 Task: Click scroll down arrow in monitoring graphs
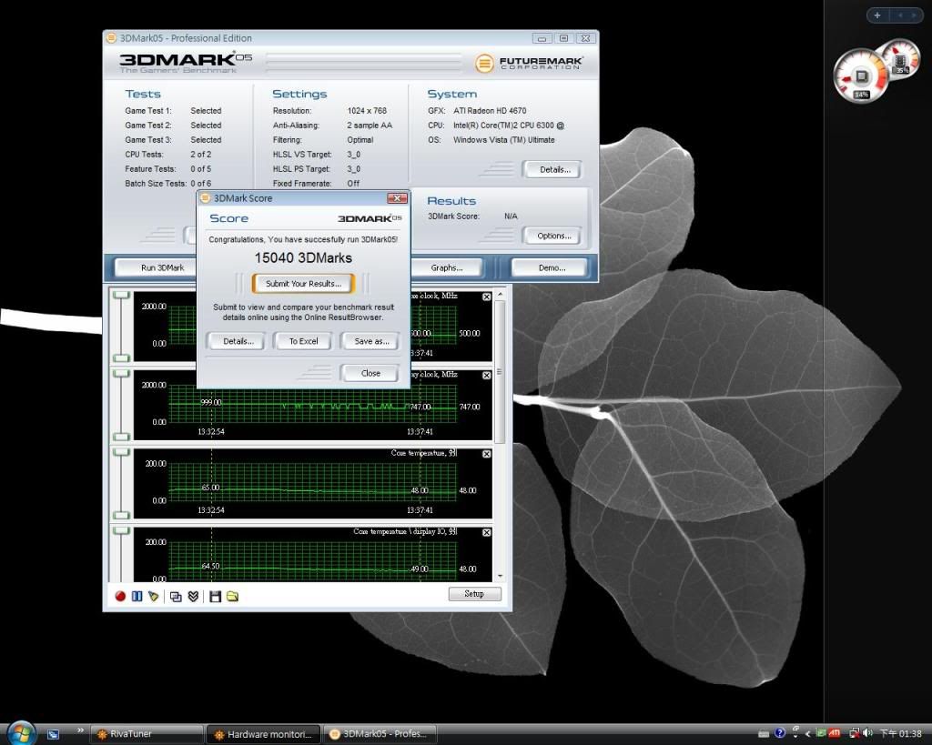(500, 577)
